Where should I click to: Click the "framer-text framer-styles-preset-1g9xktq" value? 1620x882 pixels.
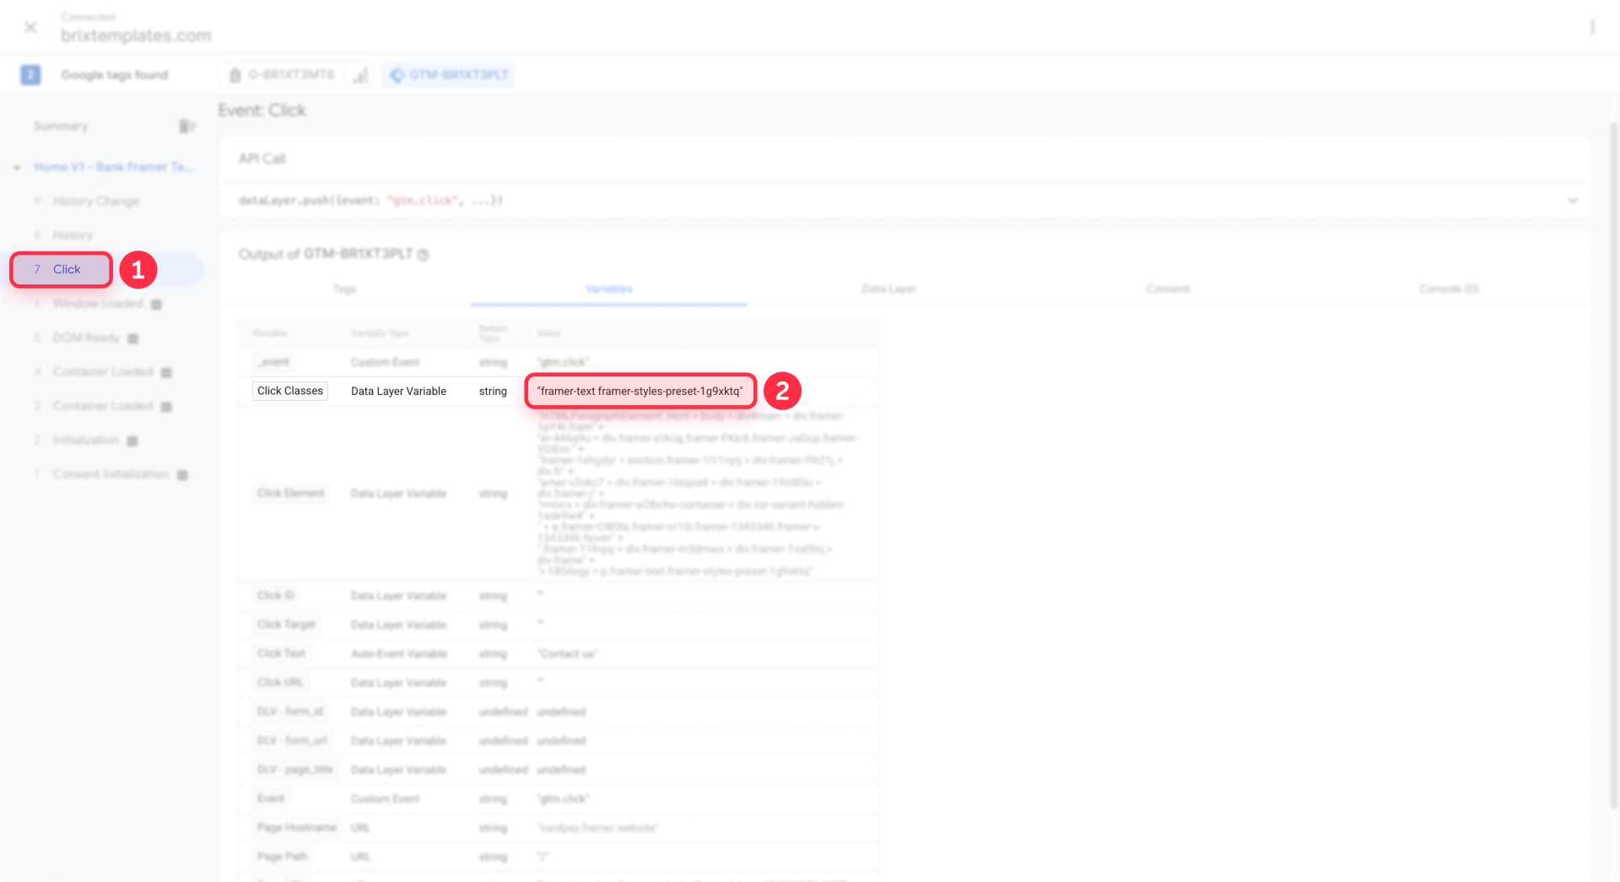tap(640, 391)
